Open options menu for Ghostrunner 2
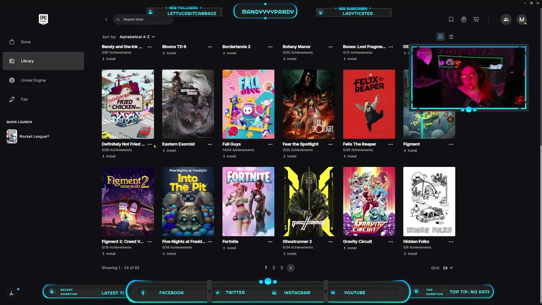The height and width of the screenshot is (305, 542). (x=330, y=241)
